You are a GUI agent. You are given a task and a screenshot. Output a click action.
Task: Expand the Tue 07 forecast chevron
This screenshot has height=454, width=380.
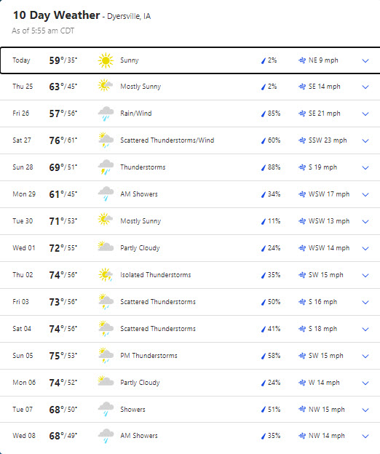[x=365, y=410]
